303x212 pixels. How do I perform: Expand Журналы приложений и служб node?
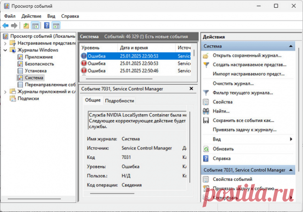(5, 92)
